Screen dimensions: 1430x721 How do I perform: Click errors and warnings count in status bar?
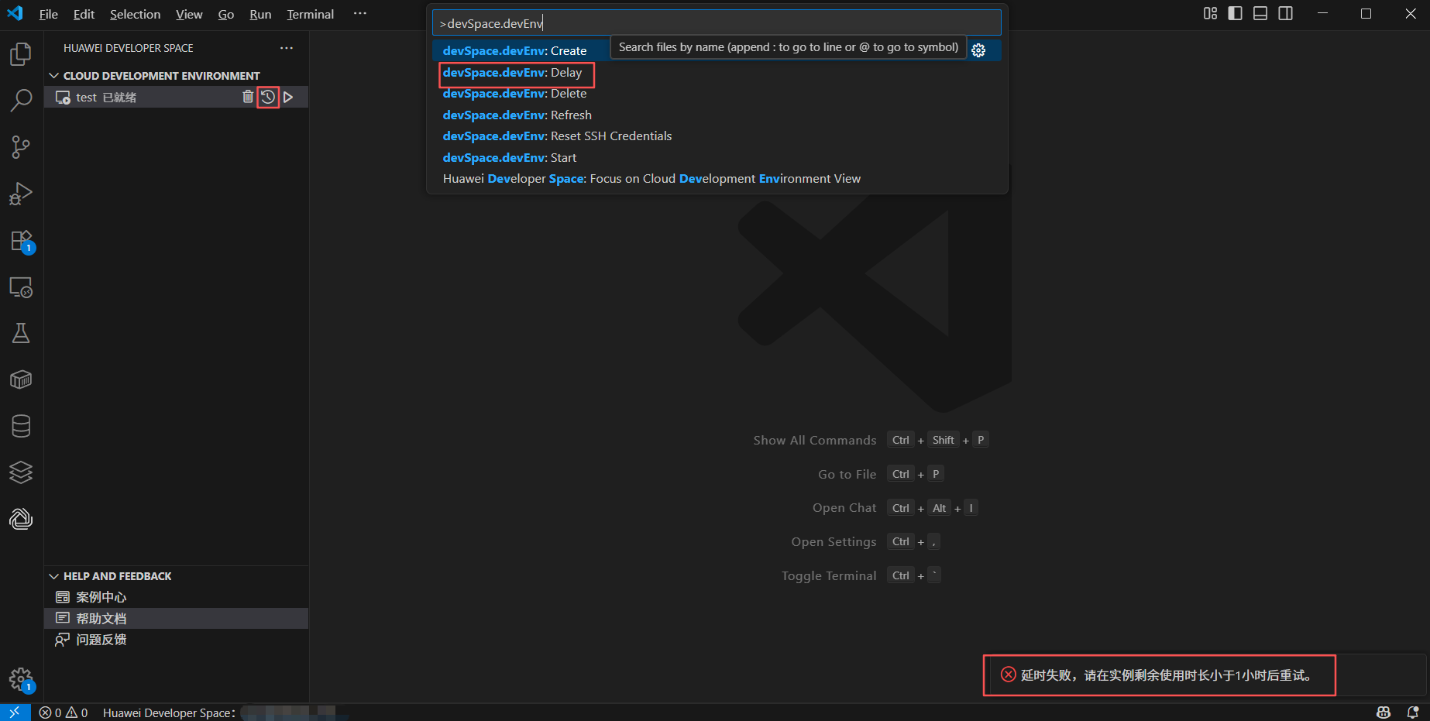click(64, 712)
